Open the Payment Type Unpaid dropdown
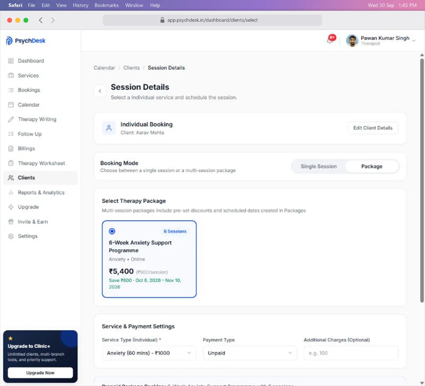425x386 pixels. click(250, 353)
